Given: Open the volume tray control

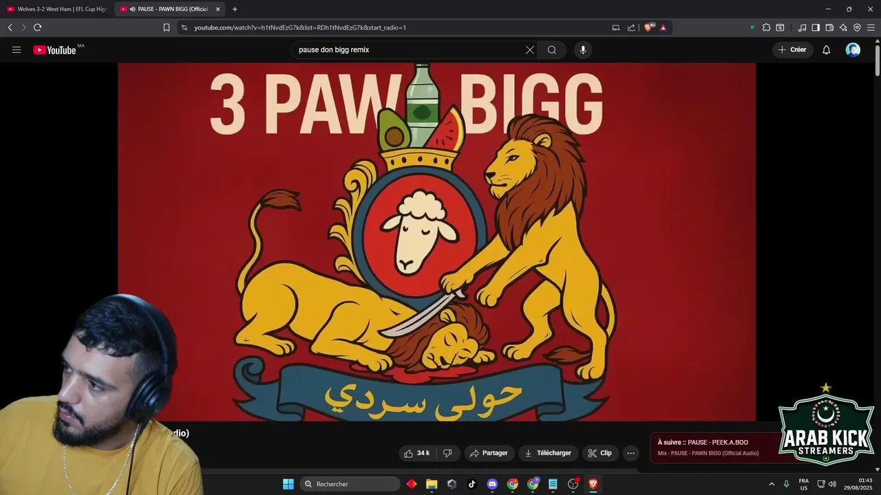Looking at the screenshot, I should [832, 484].
